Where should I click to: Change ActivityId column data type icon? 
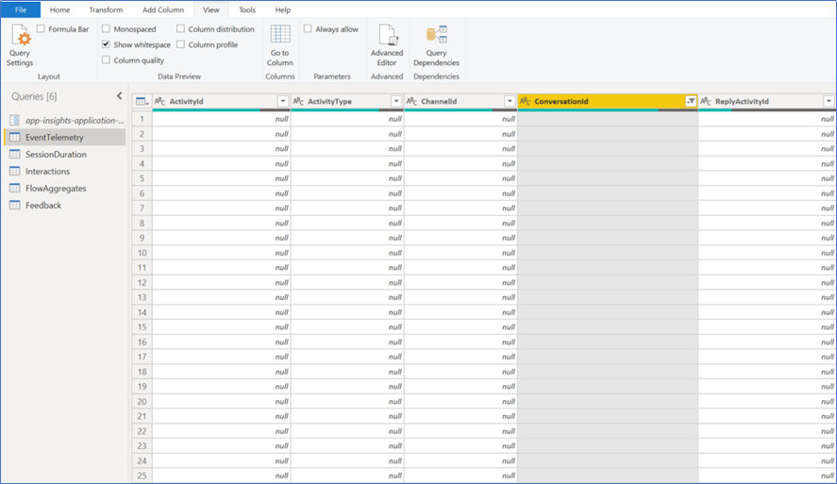pyautogui.click(x=159, y=101)
